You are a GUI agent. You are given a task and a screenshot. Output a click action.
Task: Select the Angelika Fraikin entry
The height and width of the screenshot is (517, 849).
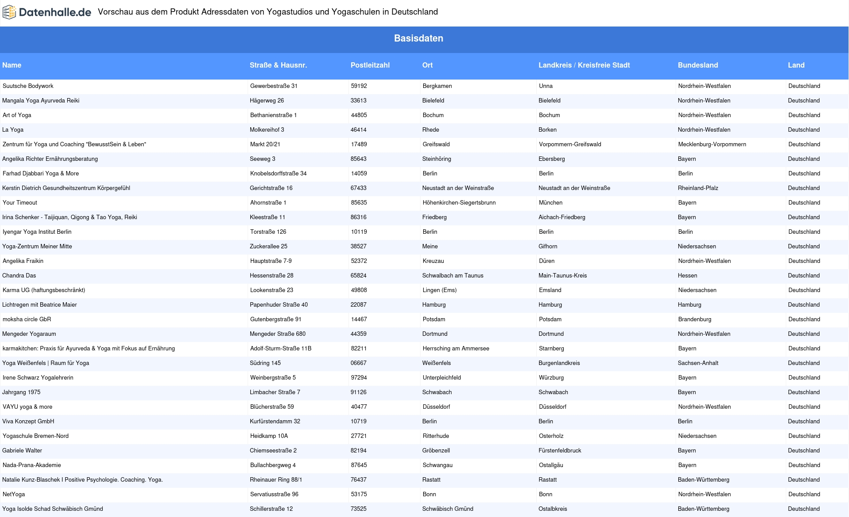[23, 261]
